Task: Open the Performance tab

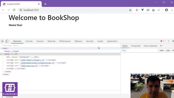Action: tap(65, 41)
